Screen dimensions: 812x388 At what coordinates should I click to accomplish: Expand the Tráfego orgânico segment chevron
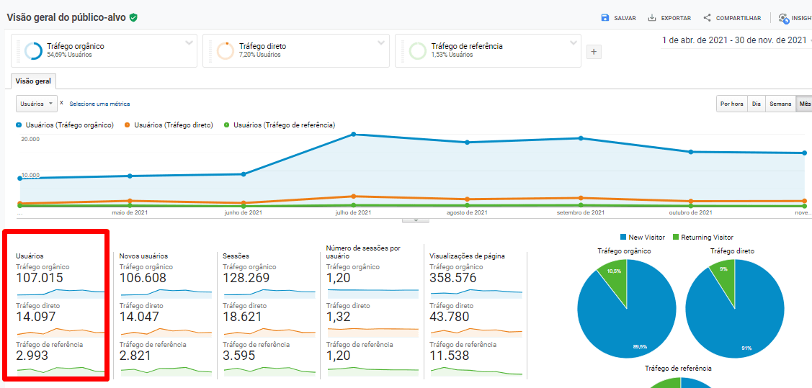(x=189, y=42)
